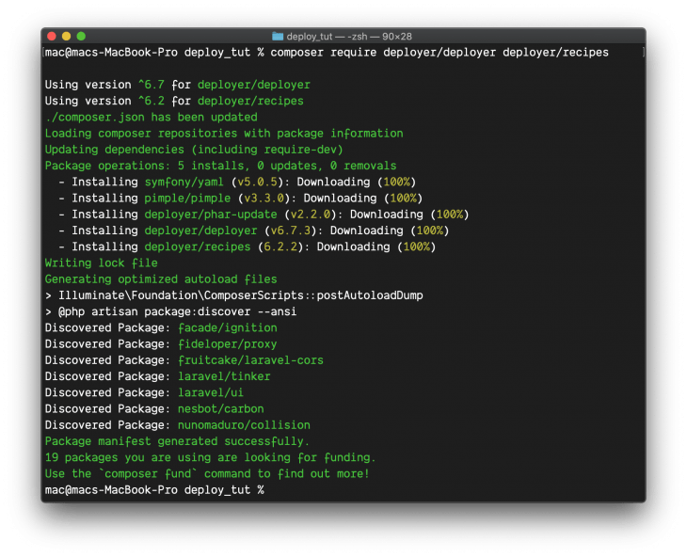Click symfony/yaml package name

[x=184, y=182]
